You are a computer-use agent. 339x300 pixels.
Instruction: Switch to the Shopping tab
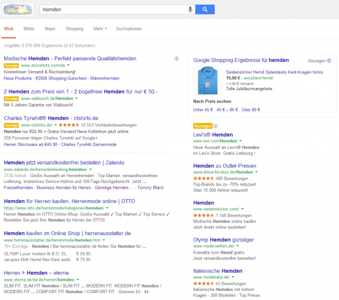pyautogui.click(x=75, y=29)
